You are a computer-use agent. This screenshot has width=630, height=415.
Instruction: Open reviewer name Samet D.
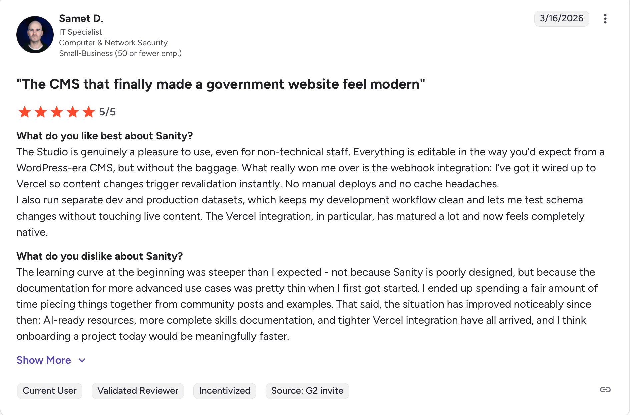click(x=81, y=19)
